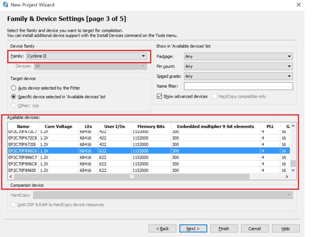Click User I/Os value 622 in EP2C70F896C7 row
Viewport: 312px width, 237px height.
point(103,157)
